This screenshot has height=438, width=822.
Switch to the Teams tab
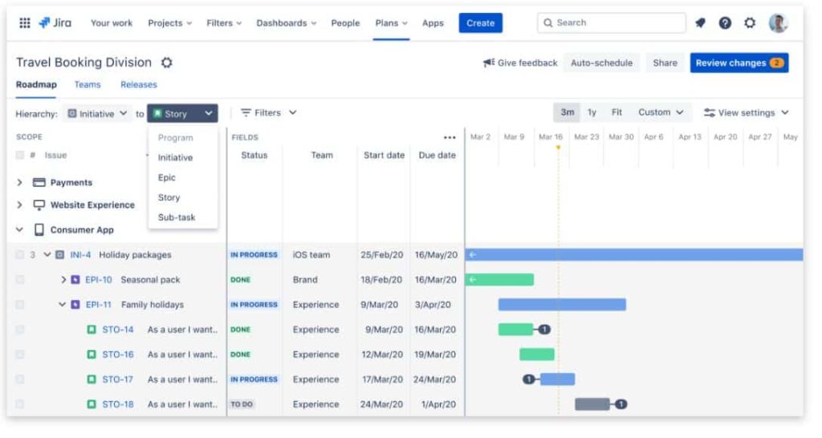[x=87, y=85]
